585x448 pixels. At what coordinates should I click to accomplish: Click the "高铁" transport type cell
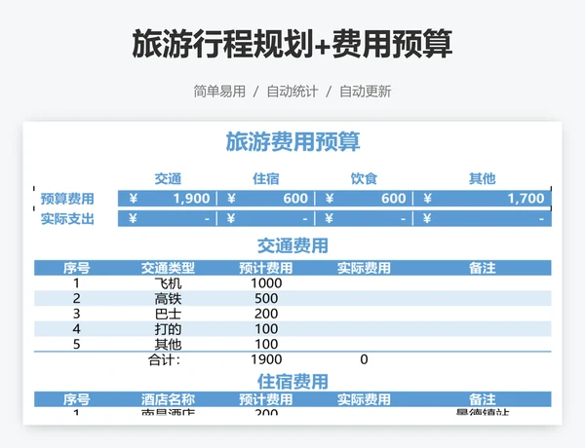tap(168, 299)
